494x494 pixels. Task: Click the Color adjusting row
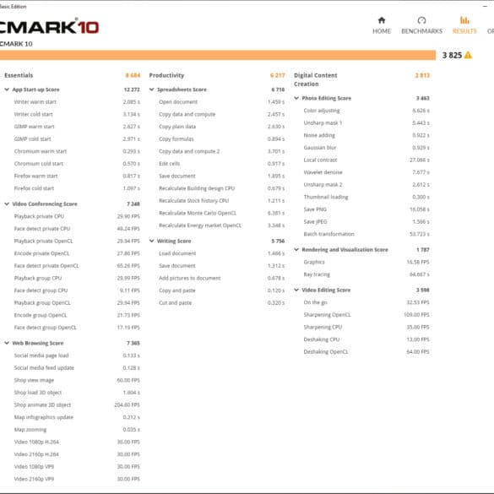click(x=366, y=111)
